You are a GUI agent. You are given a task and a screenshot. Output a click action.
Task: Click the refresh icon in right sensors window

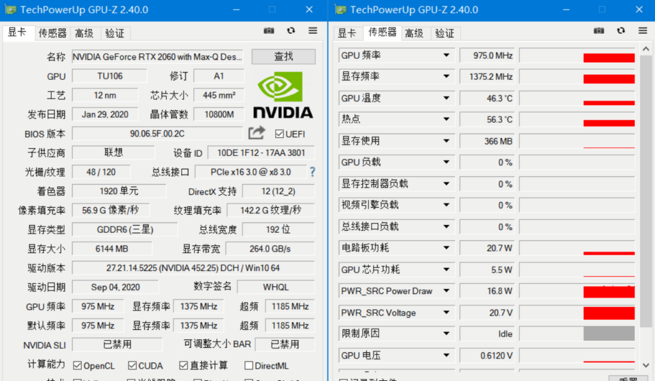[621, 31]
